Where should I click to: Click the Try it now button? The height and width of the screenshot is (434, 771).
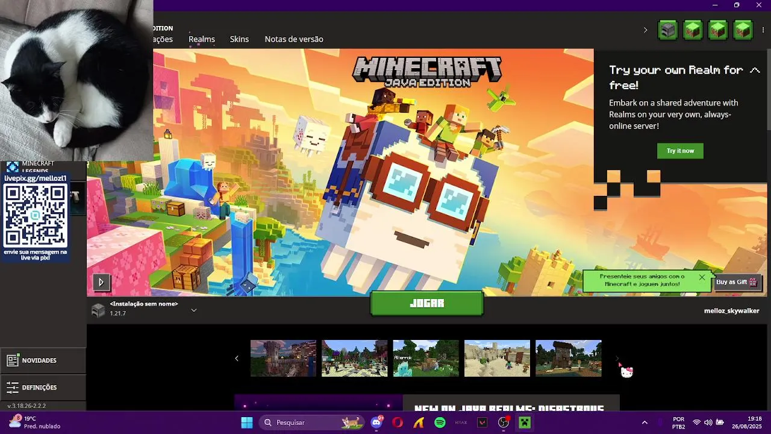pos(680,151)
